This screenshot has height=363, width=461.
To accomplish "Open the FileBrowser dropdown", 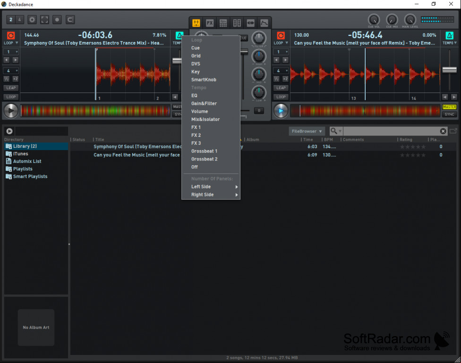I will [x=307, y=131].
